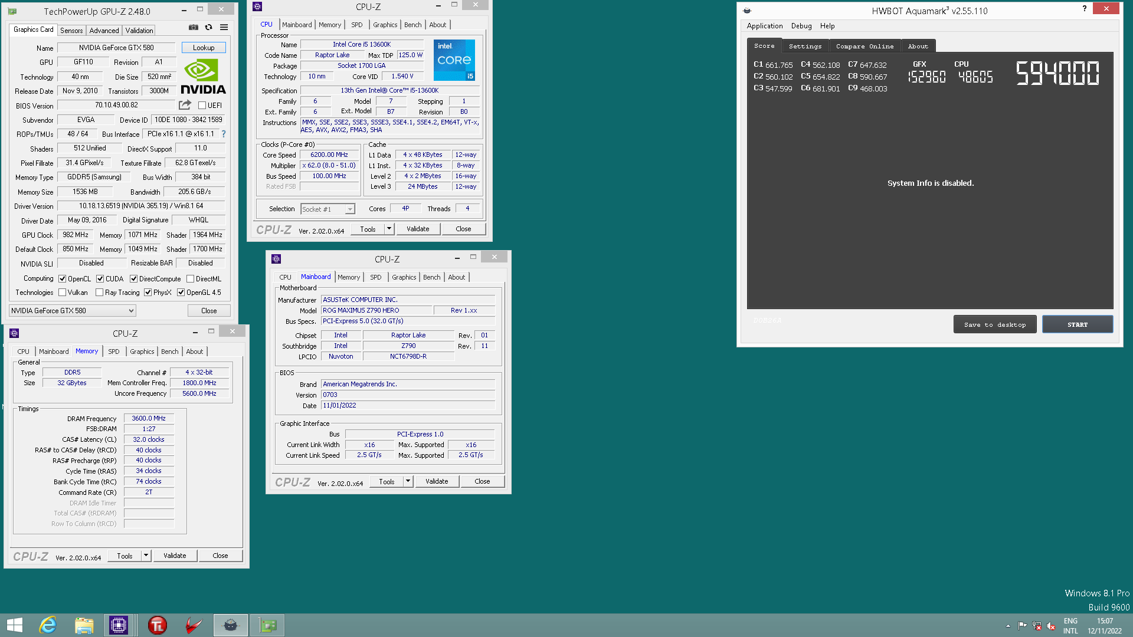
Task: Expand Tools arrow in CPU-Z Mainboard window
Action: coord(408,481)
